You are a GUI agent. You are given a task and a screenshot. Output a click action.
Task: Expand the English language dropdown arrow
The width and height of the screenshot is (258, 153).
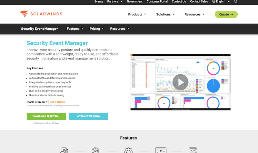(x=229, y=2)
